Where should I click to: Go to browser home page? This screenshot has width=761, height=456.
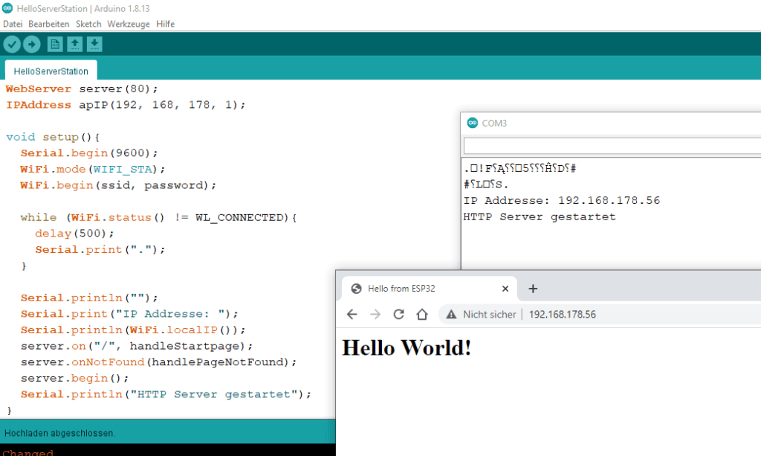pyautogui.click(x=422, y=315)
